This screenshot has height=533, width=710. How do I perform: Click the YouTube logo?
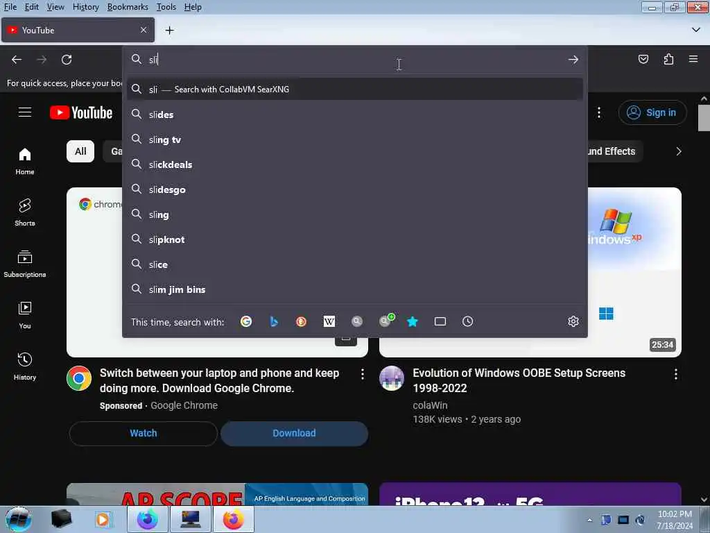pyautogui.click(x=81, y=112)
